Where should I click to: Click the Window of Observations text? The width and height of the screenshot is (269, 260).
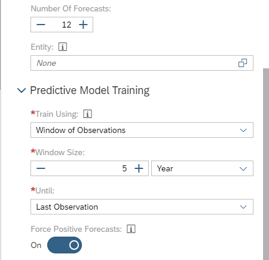pyautogui.click(x=81, y=130)
